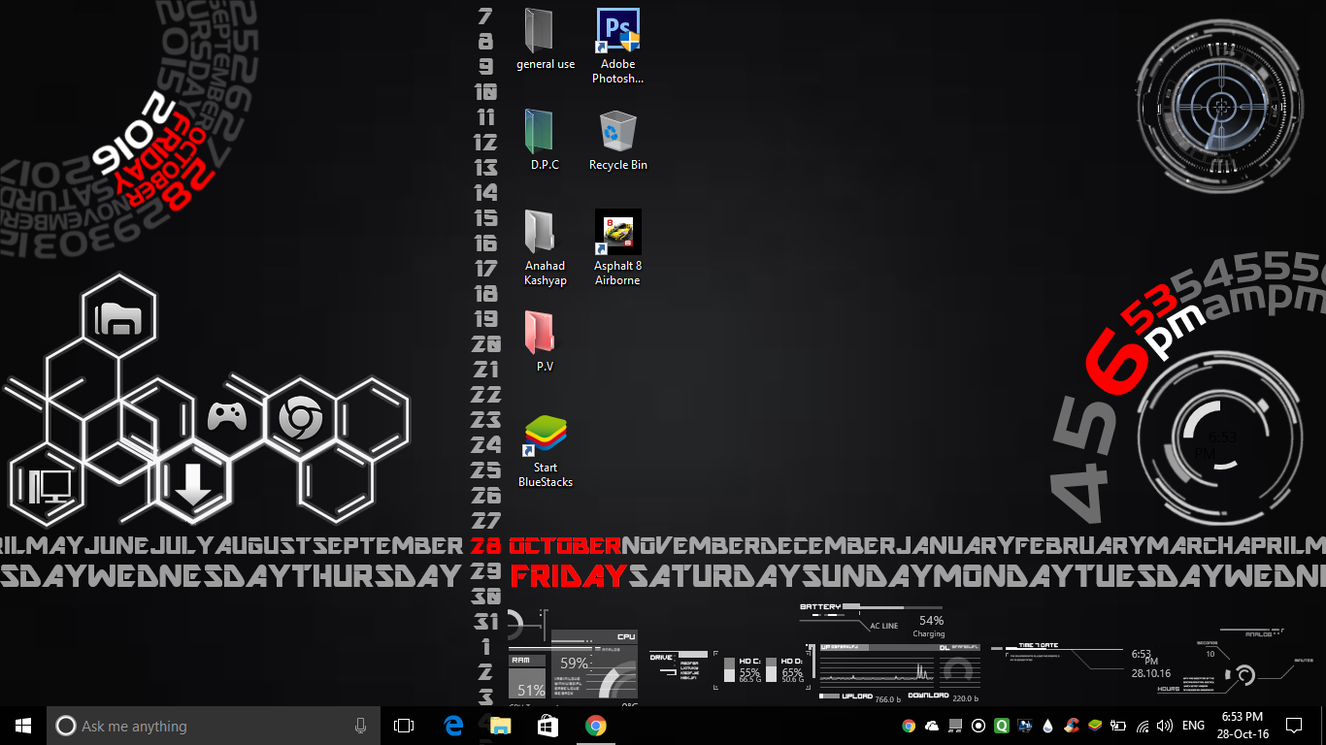1326x745 pixels.
Task: Click the battery charging tray icon
Action: pyautogui.click(x=1118, y=726)
